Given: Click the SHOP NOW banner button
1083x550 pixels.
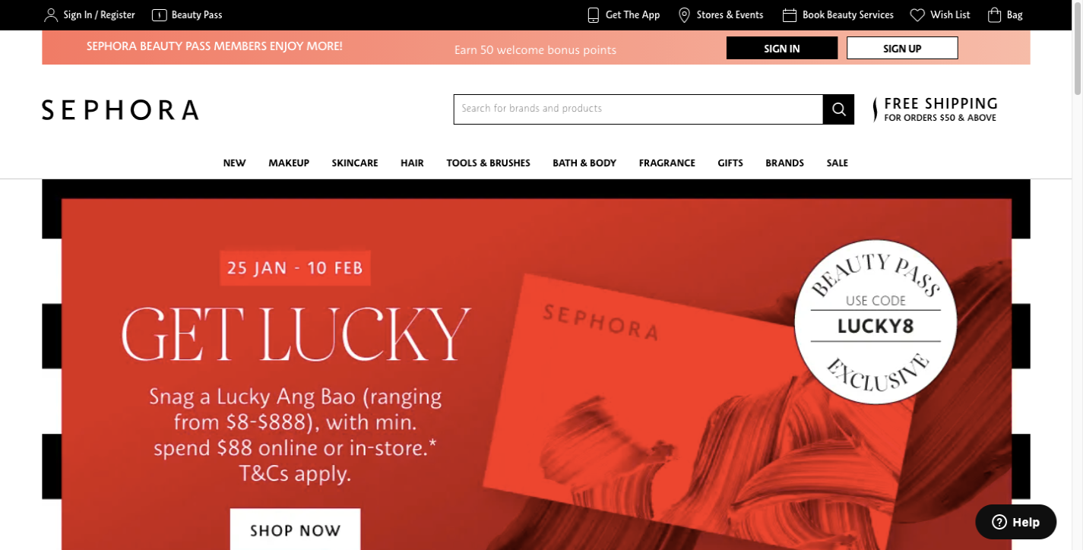Looking at the screenshot, I should coord(296,529).
